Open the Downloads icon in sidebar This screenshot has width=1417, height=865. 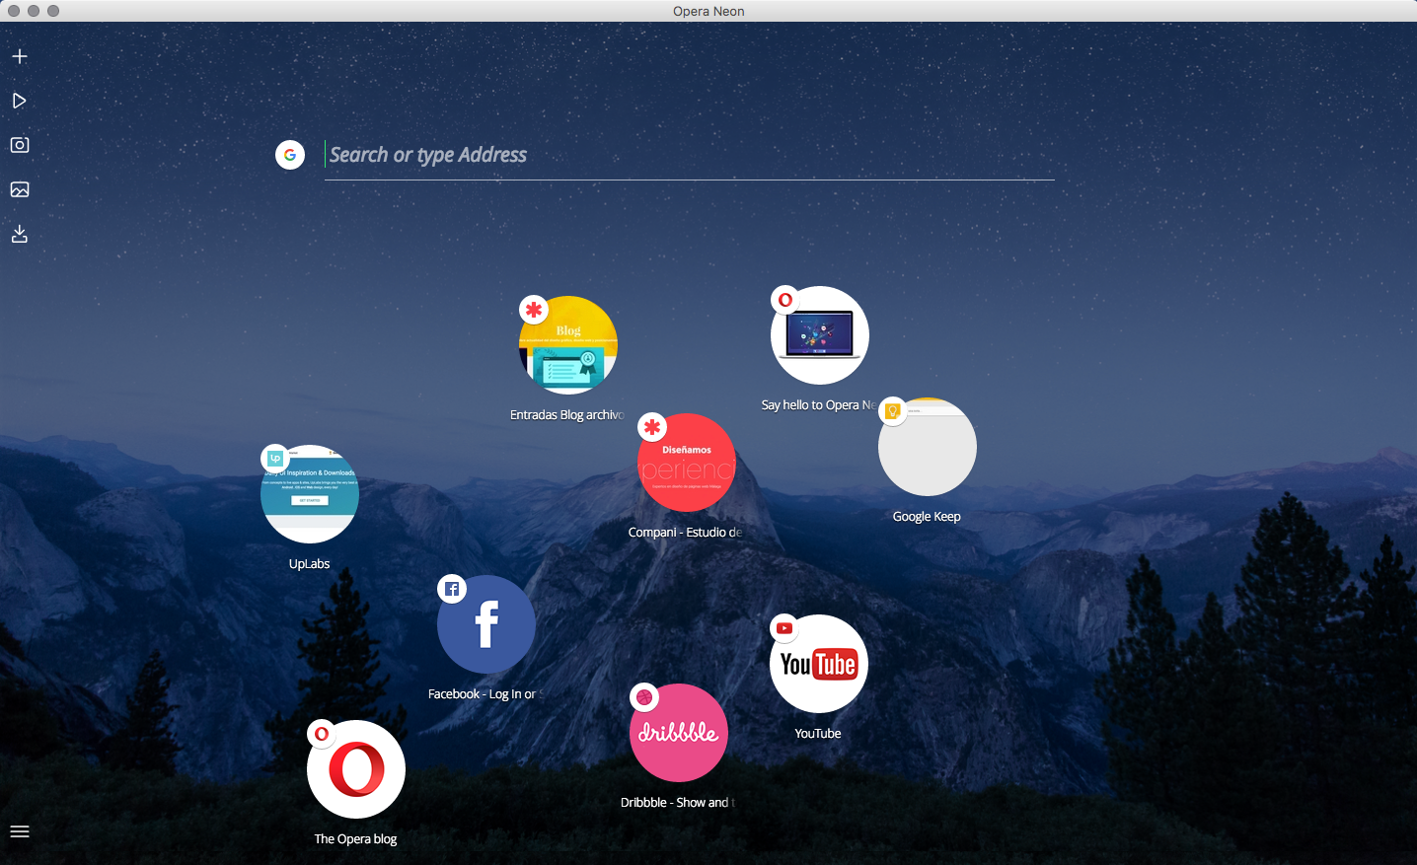point(20,234)
